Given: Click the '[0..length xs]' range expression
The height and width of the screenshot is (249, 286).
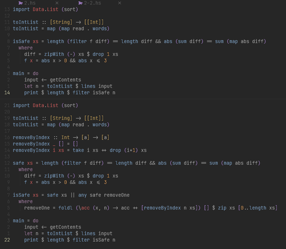Looking at the screenshot, I should (258, 208).
